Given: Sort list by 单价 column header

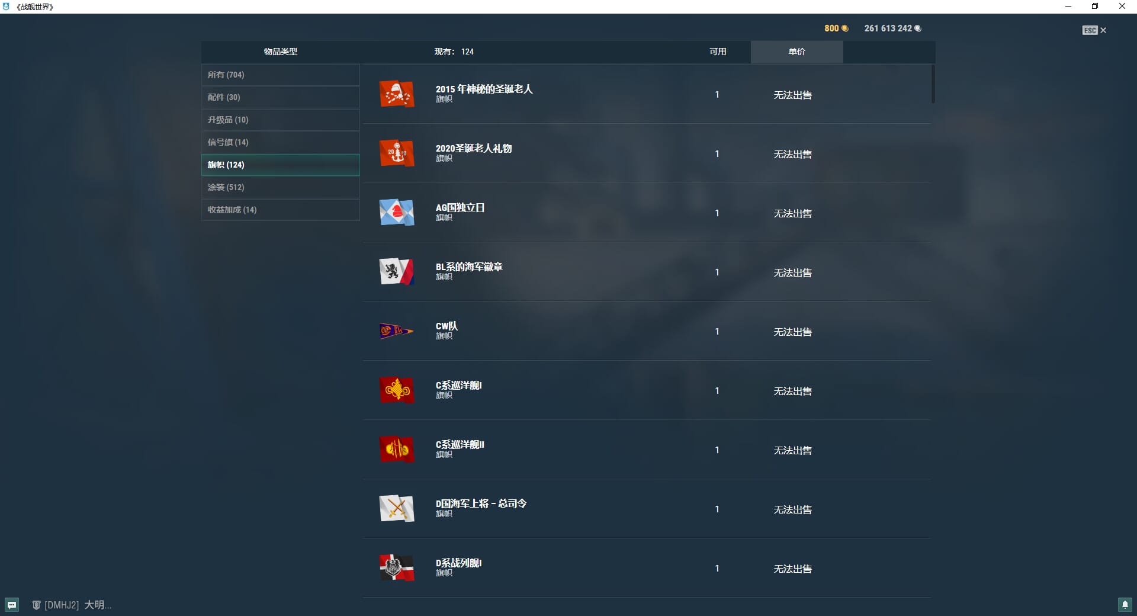Looking at the screenshot, I should (x=796, y=52).
